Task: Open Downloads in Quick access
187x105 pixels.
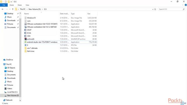Action: point(11,20)
